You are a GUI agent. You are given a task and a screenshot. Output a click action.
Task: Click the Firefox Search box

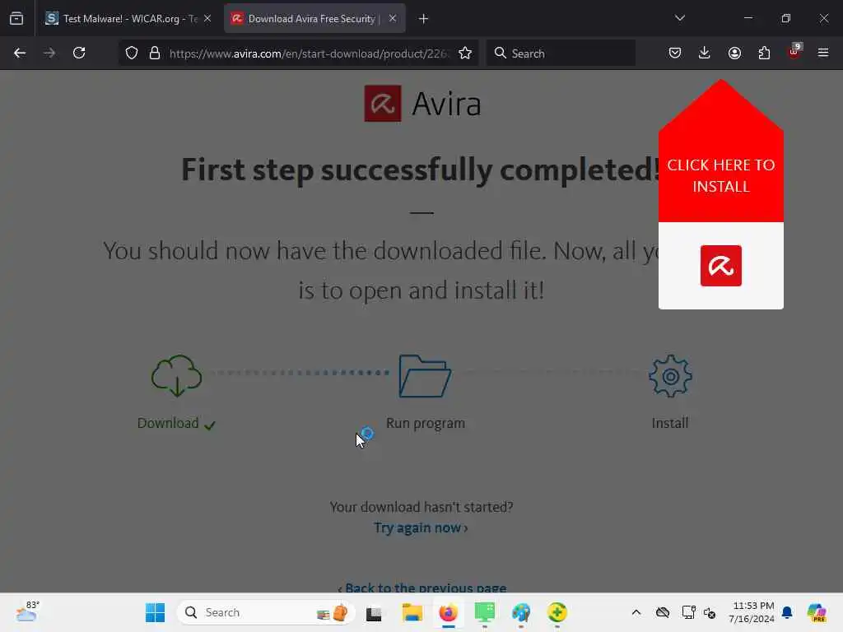(561, 53)
